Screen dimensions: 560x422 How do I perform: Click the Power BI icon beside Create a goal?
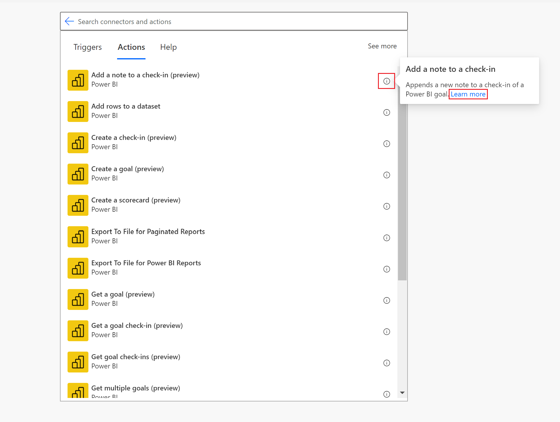(78, 174)
